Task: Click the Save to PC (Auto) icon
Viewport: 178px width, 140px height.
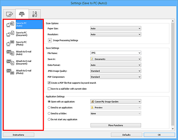Action: click(10, 24)
